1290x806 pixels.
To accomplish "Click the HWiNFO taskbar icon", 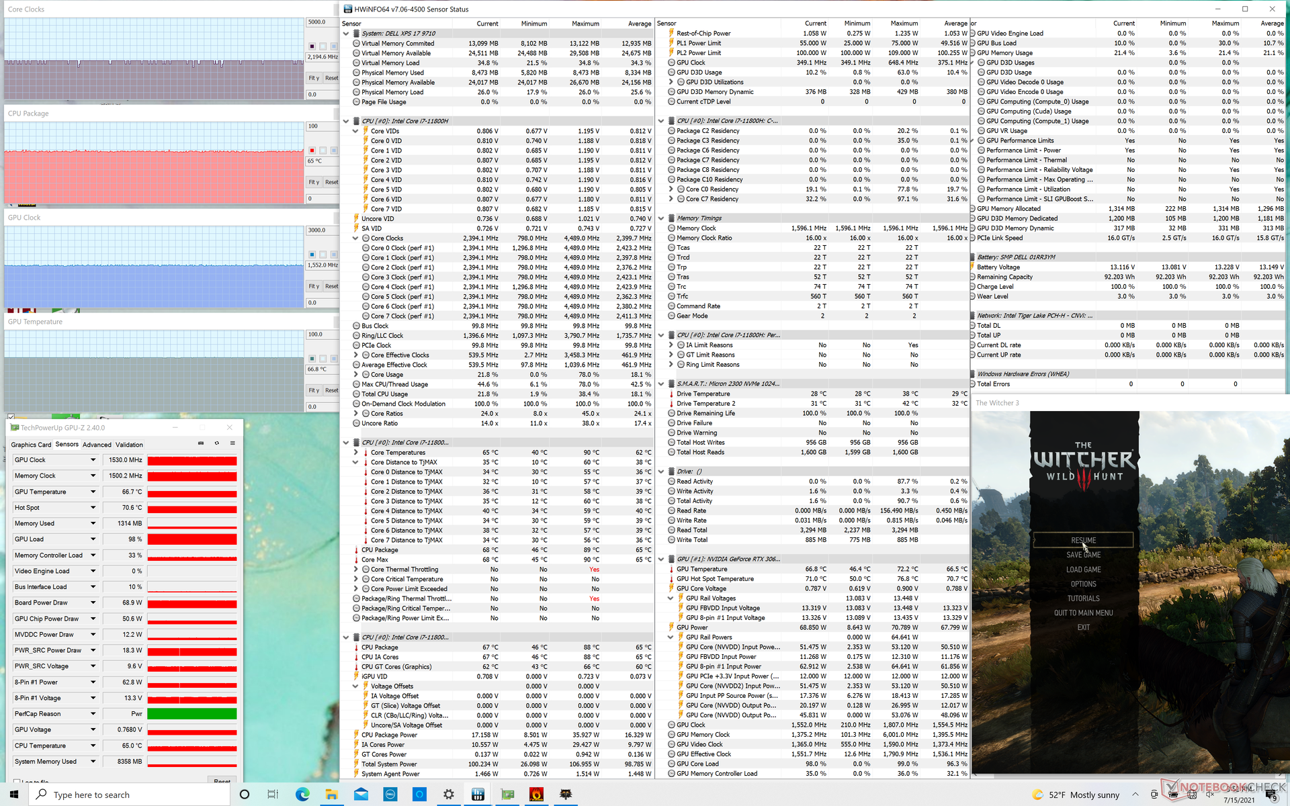I will pyautogui.click(x=478, y=795).
